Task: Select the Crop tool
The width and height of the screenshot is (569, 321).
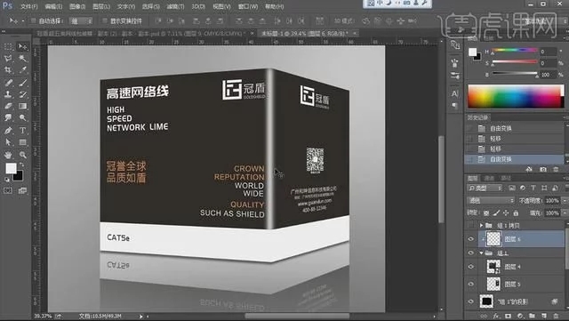Action: coord(8,70)
